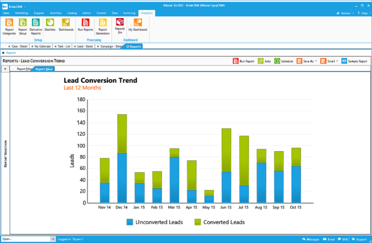The height and width of the screenshot is (243, 372).
Task: Open the Marketing ribbon tab
Action: (22, 13)
